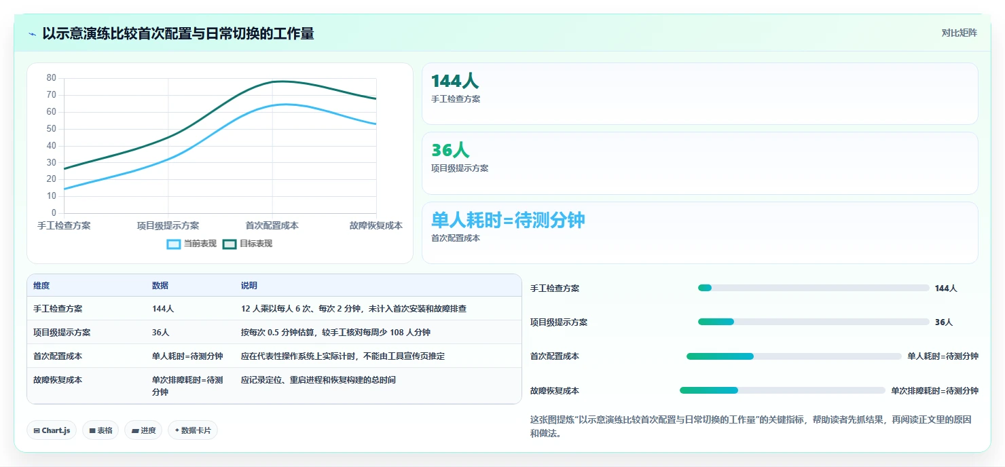Click the description starting 12 人乘以每人 6 次
Image resolution: width=1005 pixels, height=467 pixels.
click(354, 309)
